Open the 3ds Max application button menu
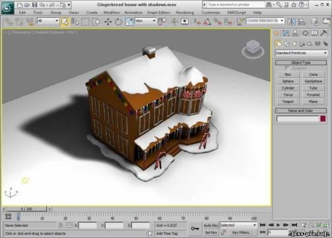This screenshot has height=238, width=332. [8, 8]
